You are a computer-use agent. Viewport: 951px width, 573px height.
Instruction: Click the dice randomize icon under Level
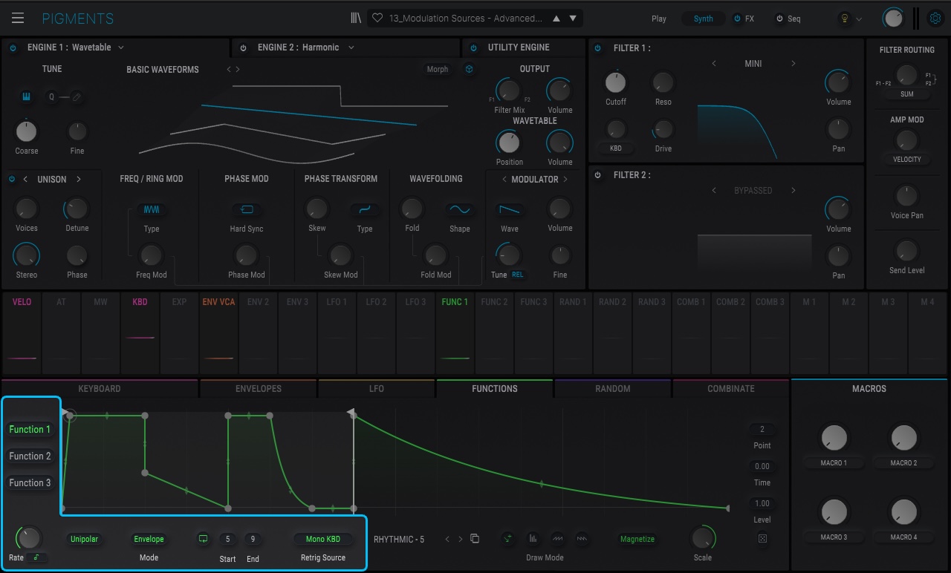coord(762,539)
